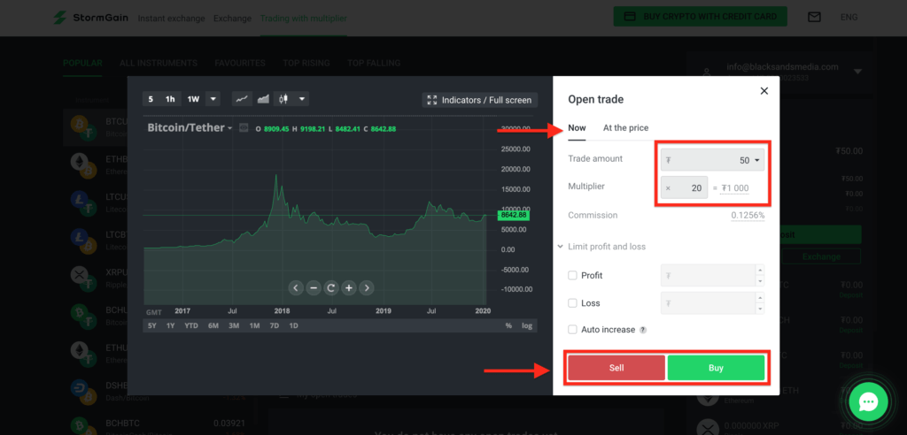Click the Profit amount input field
The width and height of the screenshot is (907, 435).
click(708, 276)
